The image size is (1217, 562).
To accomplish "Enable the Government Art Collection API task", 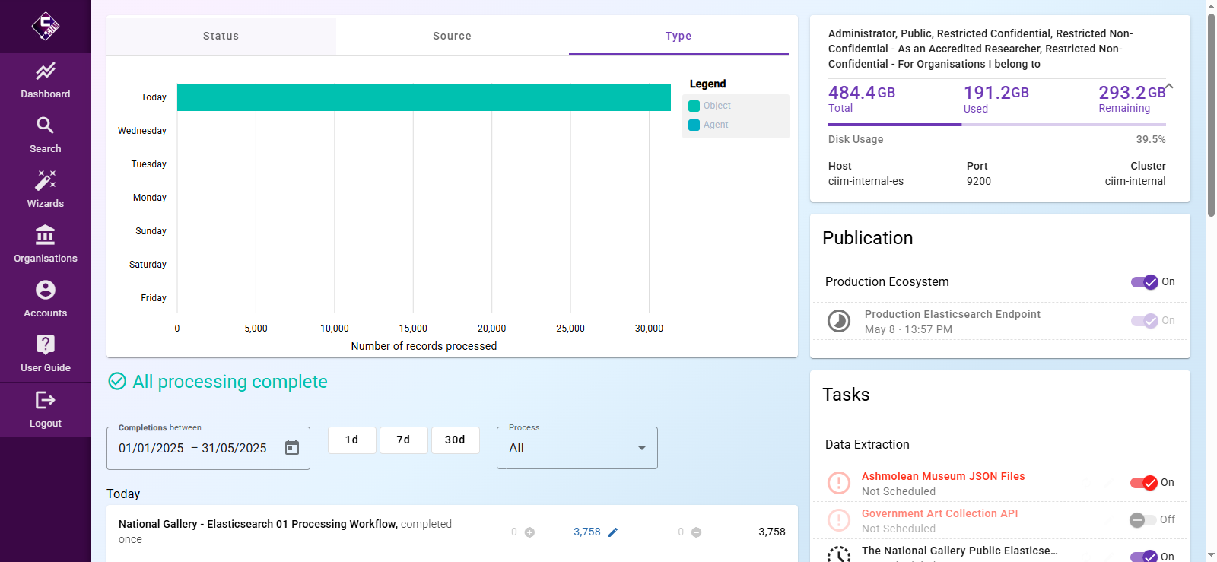I will tap(1143, 520).
